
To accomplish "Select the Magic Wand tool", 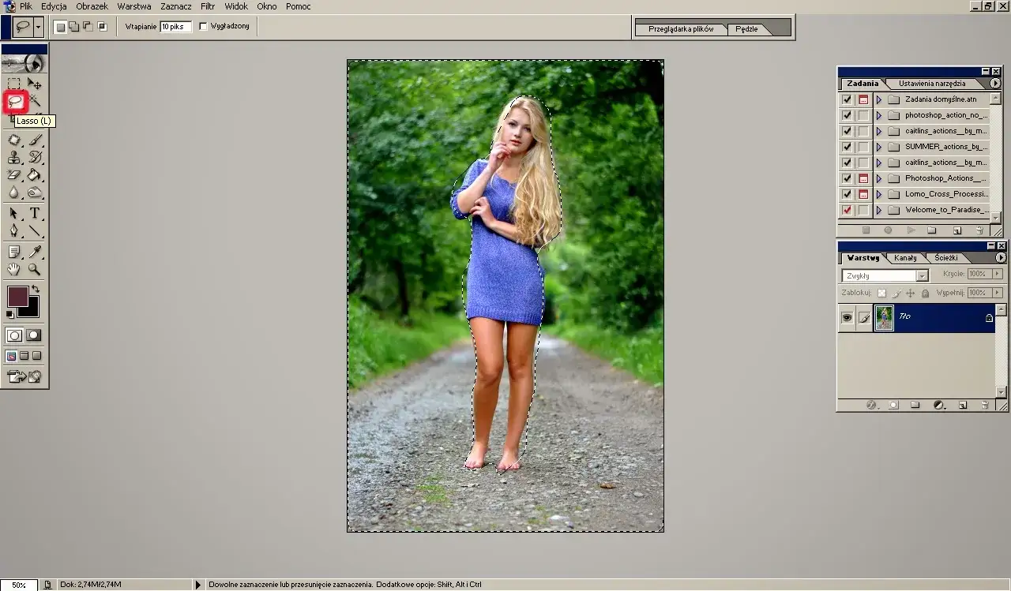I will pyautogui.click(x=35, y=101).
